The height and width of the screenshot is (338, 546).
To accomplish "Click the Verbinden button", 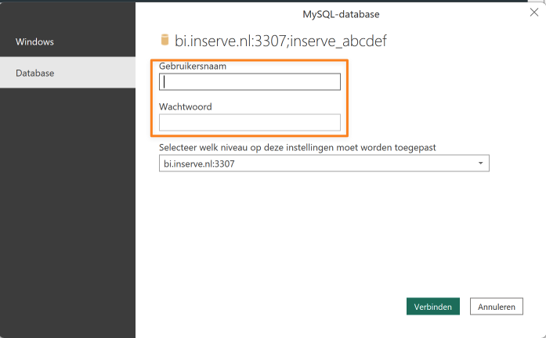I will coord(433,307).
